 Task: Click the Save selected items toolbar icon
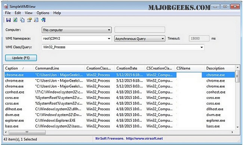coord(8,20)
